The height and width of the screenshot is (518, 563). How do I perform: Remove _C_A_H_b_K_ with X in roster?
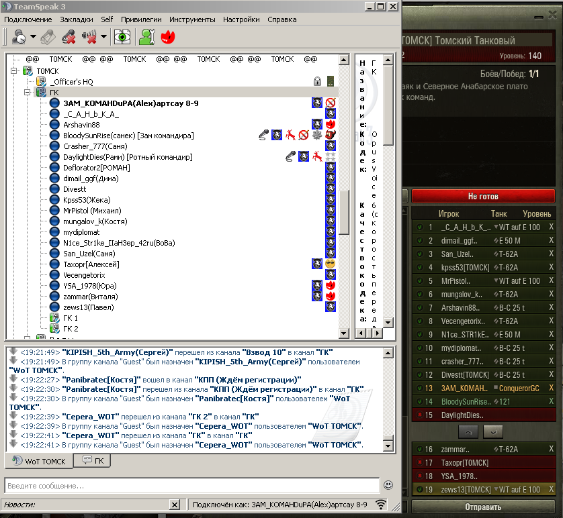tap(551, 227)
